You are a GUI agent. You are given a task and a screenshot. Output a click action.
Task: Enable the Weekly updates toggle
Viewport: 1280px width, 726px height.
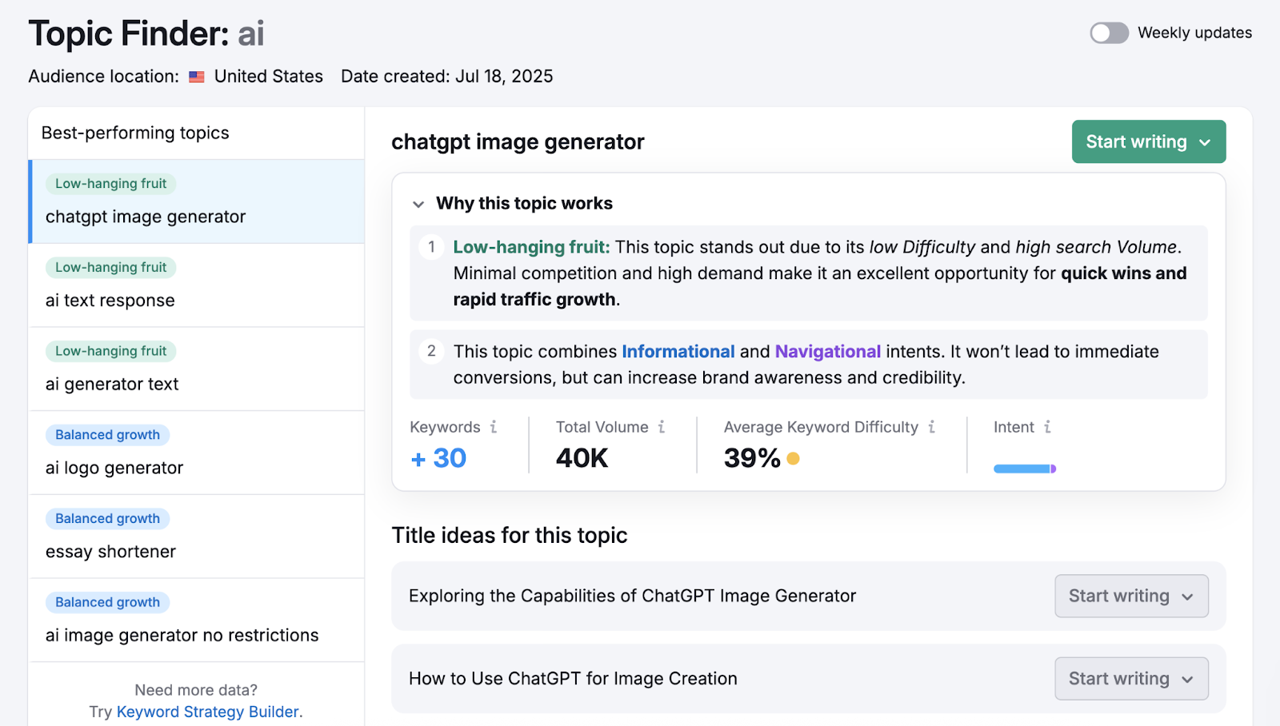point(1109,33)
